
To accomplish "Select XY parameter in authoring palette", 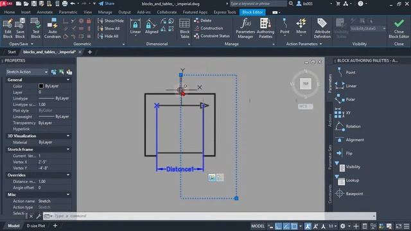I will 342,113.
